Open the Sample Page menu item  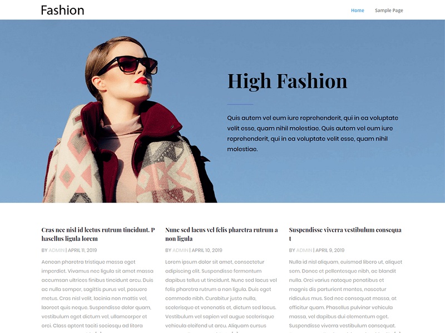[389, 11]
